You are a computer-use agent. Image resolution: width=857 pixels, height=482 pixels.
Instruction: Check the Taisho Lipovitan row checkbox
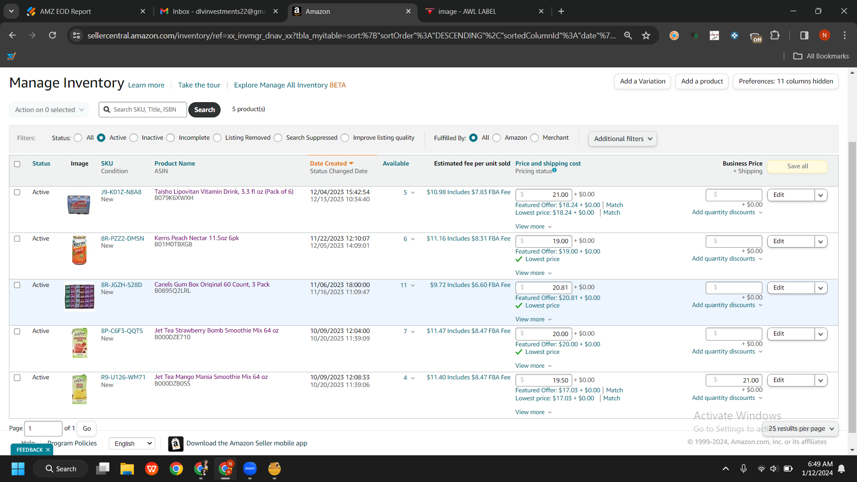click(17, 192)
